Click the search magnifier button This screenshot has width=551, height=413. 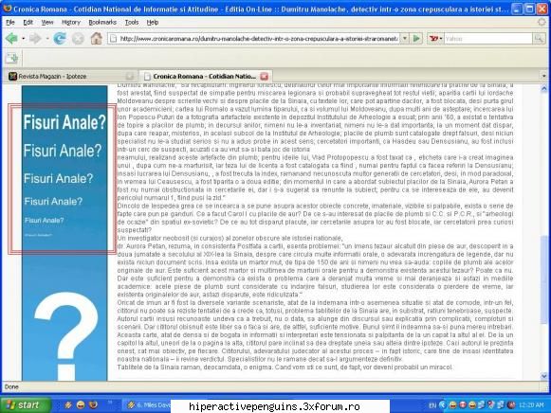pyautogui.click(x=539, y=38)
